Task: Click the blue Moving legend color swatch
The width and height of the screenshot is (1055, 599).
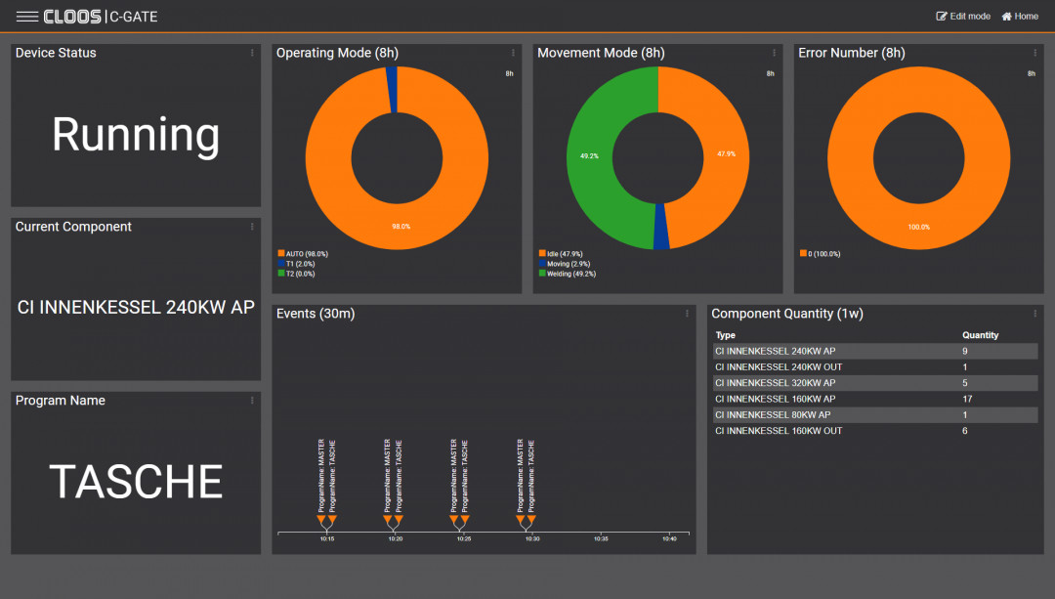Action: (541, 264)
